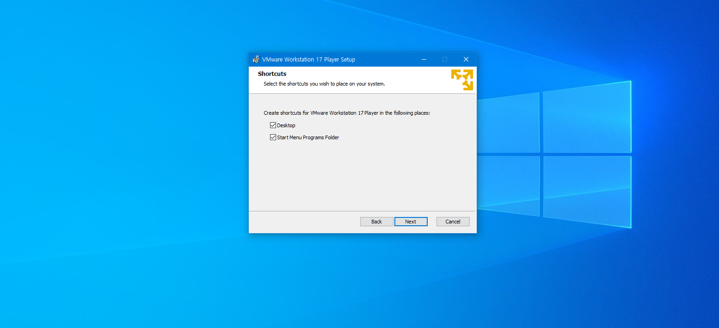719x328 pixels.
Task: Click "Select the shortcuts you wish to place" text
Action: [x=324, y=84]
